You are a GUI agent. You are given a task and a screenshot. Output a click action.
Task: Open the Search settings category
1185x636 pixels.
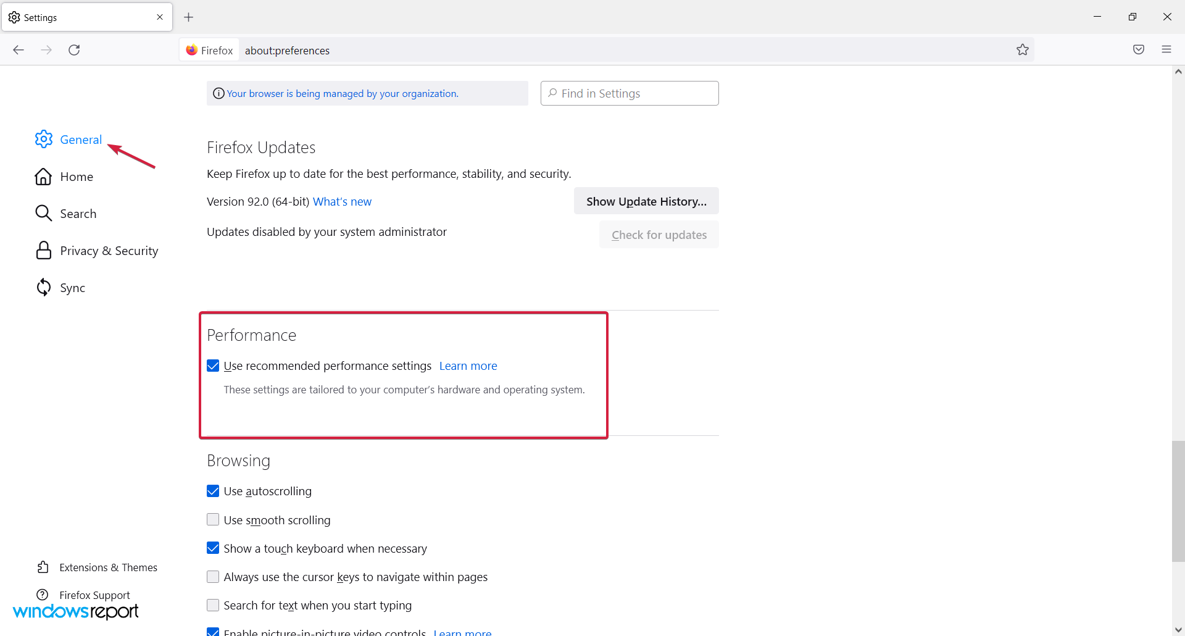[x=78, y=214]
